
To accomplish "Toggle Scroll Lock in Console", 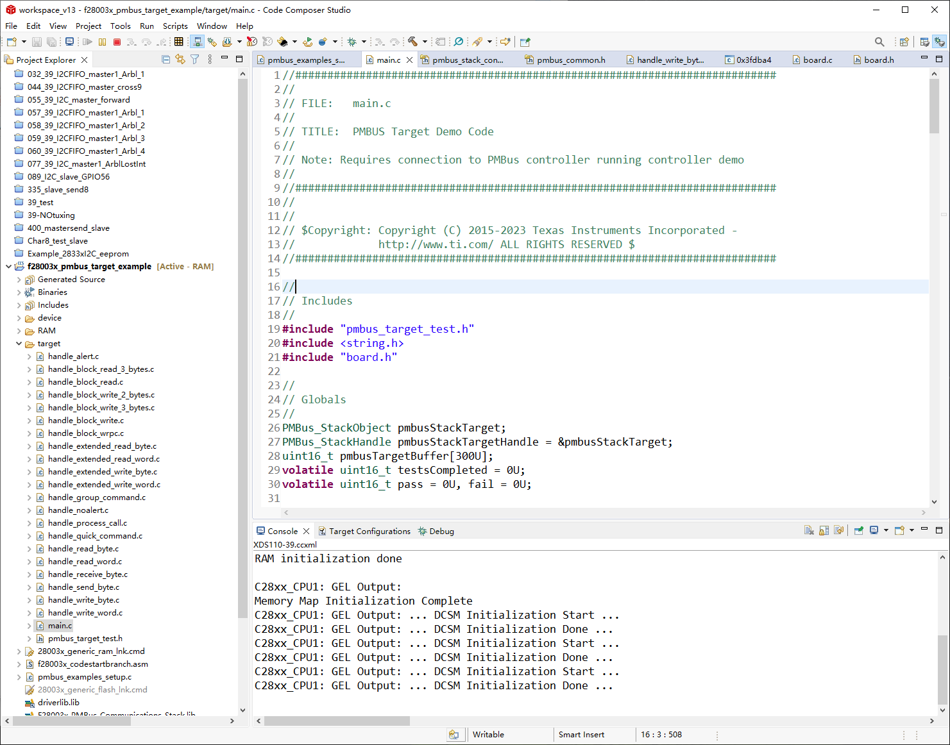I will (x=824, y=531).
